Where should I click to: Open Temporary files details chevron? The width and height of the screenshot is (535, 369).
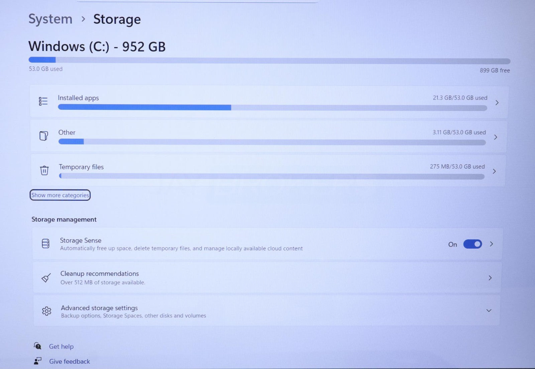494,171
